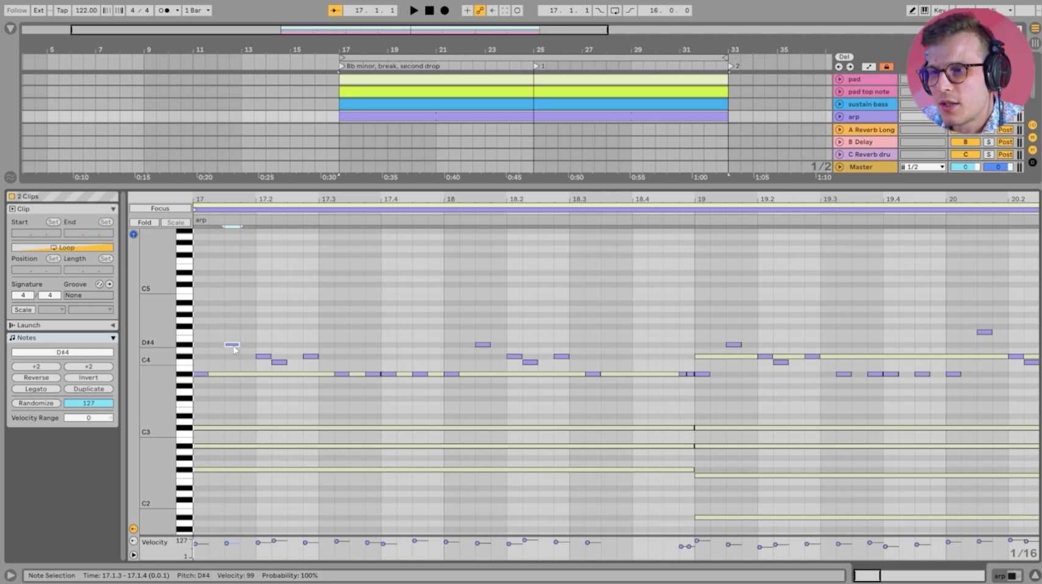The image size is (1042, 584).
Task: Open Groove Pool hot-swap icon
Action: click(x=99, y=284)
